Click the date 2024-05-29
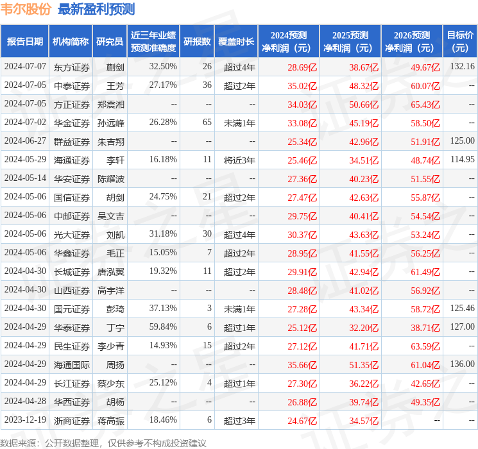The width and height of the screenshot is (478, 449). (x=25, y=159)
